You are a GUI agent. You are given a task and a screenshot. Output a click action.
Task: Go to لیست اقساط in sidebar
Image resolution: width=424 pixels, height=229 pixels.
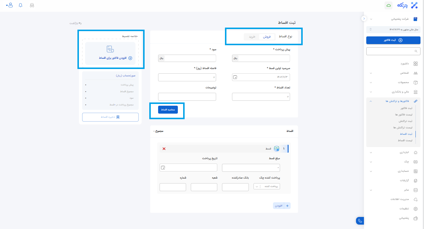click(405, 140)
